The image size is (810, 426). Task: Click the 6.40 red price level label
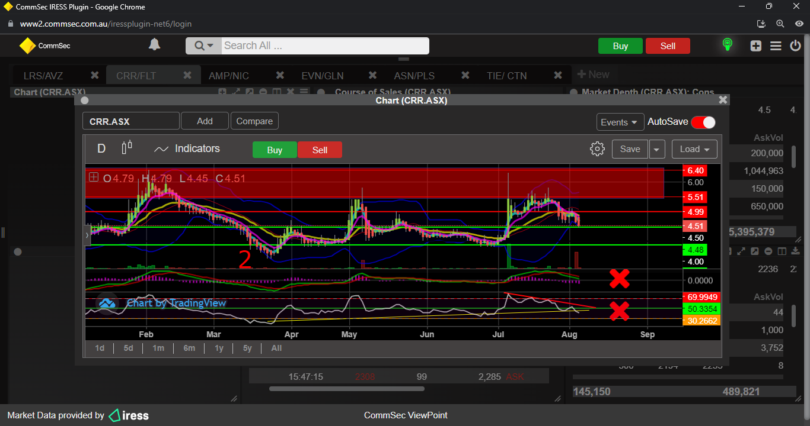click(x=695, y=170)
